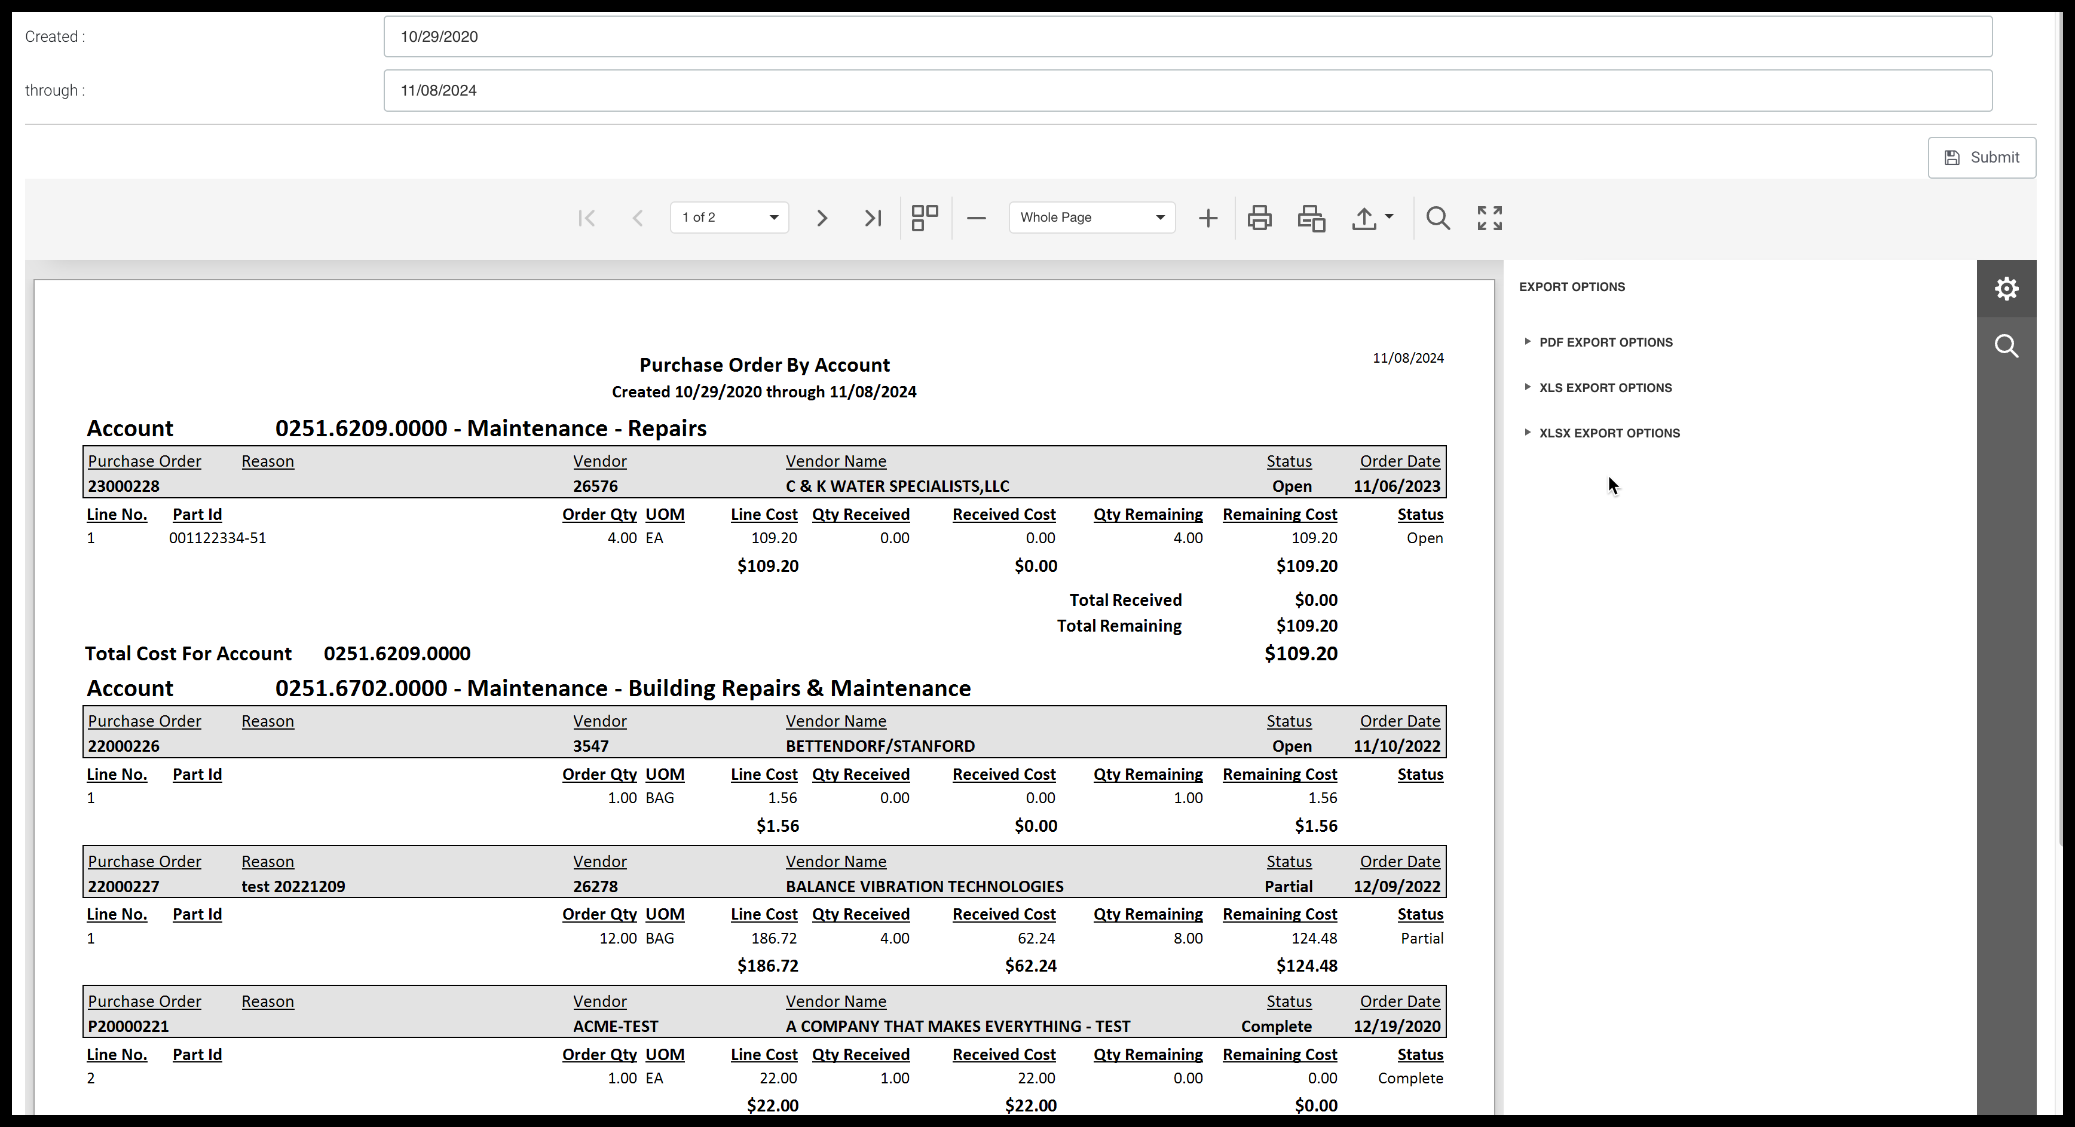
Task: Expand PDF Export Options section
Action: pyautogui.click(x=1605, y=342)
